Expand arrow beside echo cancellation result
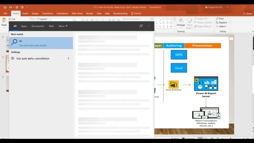 pos(68,58)
